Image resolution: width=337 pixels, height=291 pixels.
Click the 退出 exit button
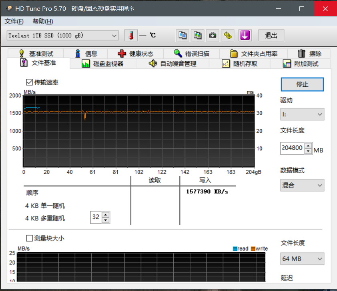click(x=271, y=36)
